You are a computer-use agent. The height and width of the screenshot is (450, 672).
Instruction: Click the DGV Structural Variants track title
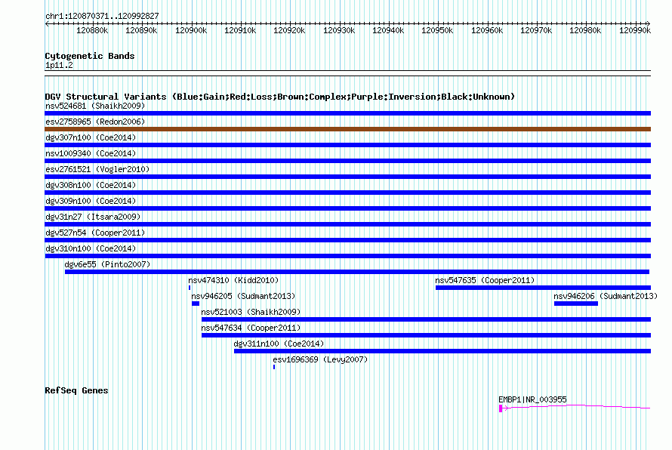pos(280,97)
